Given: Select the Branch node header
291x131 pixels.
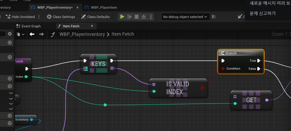Looking at the screenshot, I should click(241, 53).
